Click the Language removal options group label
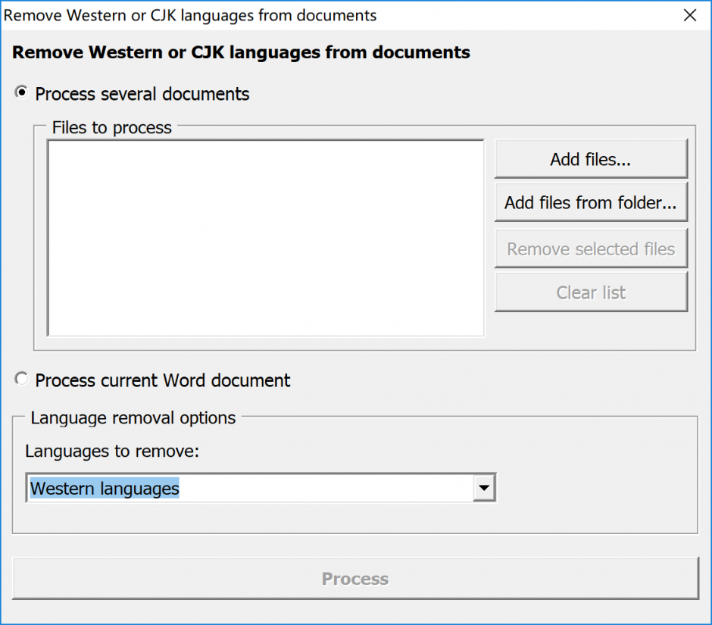Screen dimensions: 712x625 133,417
